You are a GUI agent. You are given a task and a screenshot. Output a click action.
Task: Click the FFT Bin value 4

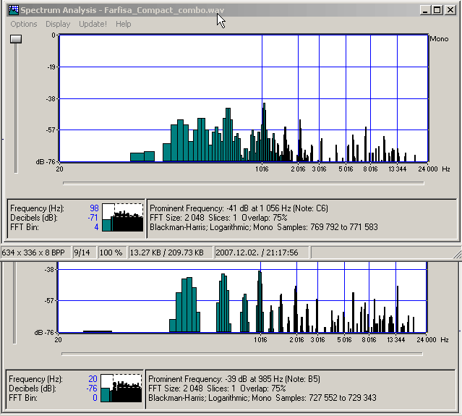[x=96, y=227]
